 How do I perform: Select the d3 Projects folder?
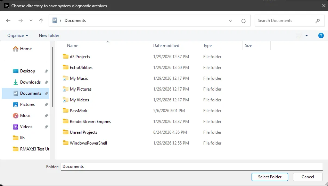tap(80, 57)
